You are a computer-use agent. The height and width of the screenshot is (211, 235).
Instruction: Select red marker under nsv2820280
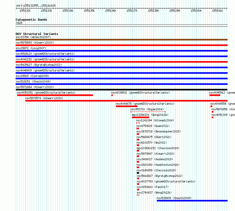point(138,167)
